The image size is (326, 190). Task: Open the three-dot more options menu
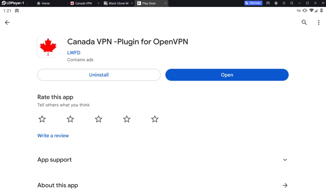tap(319, 23)
